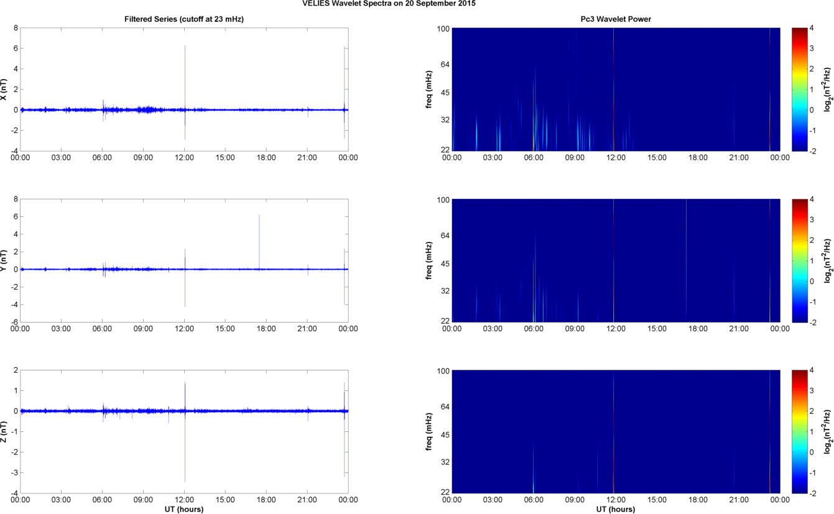Click the 17:30 spike in Y series plot
This screenshot has width=834, height=514.
click(259, 242)
